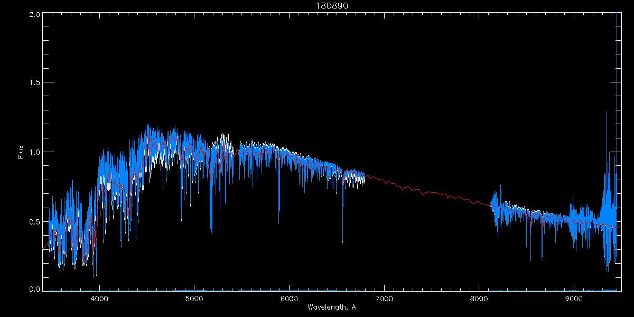
Task: Click the deep absorption line near 6560 Å
Action: tap(342, 211)
